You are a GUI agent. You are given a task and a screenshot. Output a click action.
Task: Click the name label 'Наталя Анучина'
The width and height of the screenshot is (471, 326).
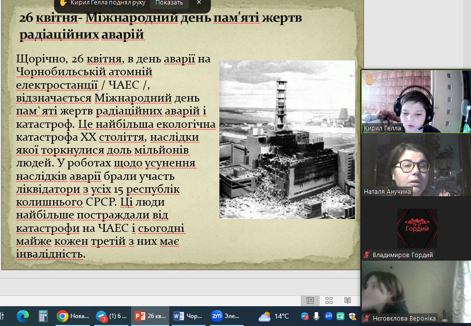pos(387,192)
